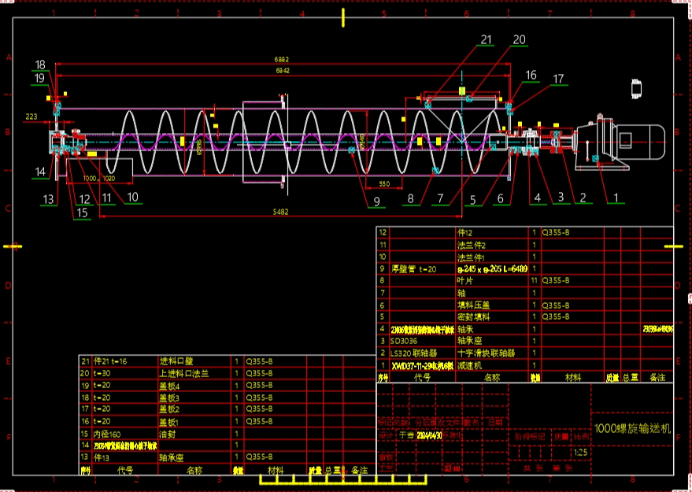Click part balloon number 14 at left end
Screen dimensions: 692x492
(x=39, y=172)
